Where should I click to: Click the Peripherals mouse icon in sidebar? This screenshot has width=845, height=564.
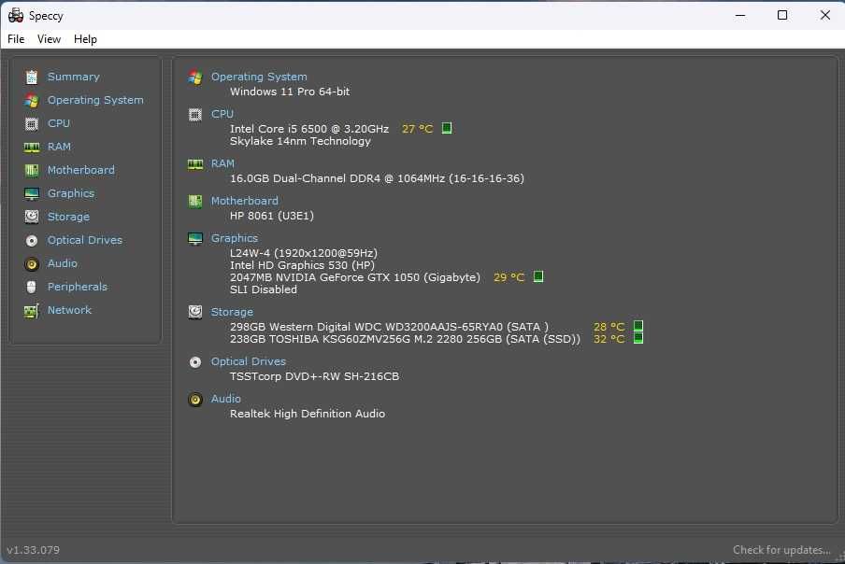point(32,287)
